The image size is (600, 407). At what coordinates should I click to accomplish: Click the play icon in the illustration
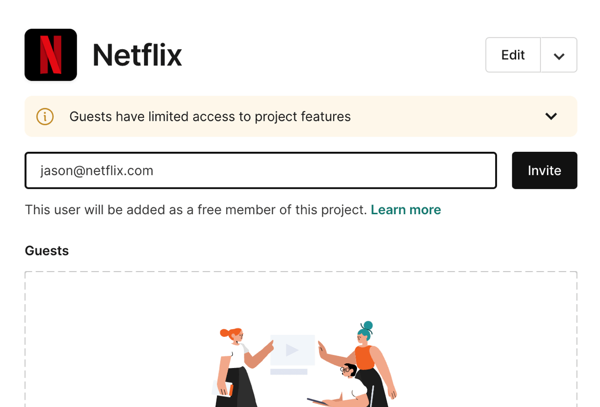[292, 350]
